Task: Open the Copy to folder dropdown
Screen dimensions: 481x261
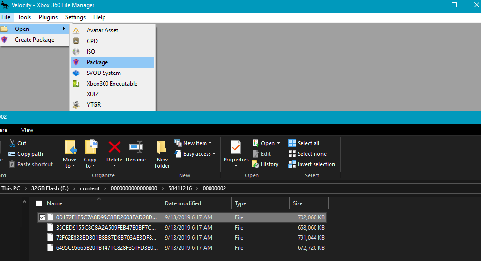Action: [90, 154]
